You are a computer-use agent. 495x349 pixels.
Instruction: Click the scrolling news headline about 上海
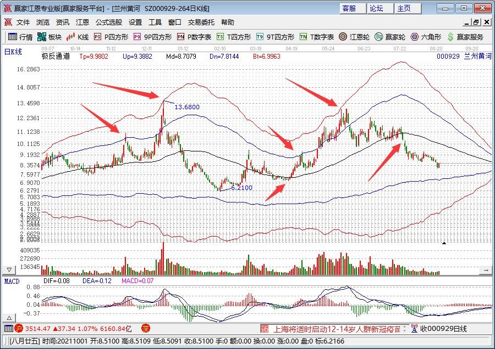pos(337,329)
